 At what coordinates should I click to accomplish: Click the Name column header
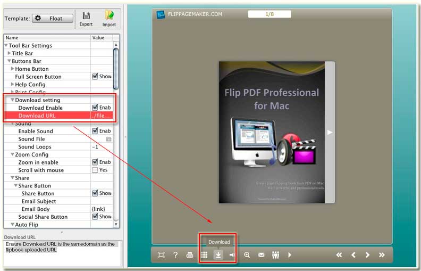point(47,38)
